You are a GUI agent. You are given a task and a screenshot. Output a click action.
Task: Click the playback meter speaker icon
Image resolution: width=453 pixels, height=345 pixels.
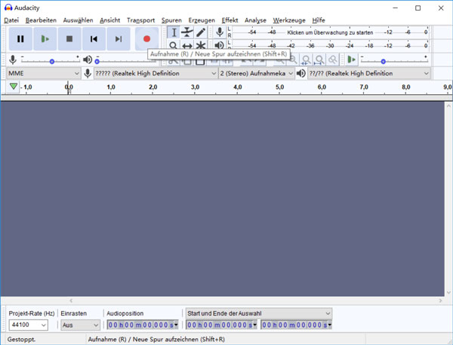coord(220,45)
